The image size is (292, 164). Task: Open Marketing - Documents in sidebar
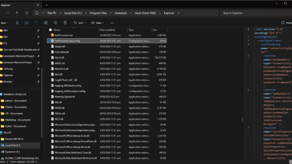(x=18, y=120)
